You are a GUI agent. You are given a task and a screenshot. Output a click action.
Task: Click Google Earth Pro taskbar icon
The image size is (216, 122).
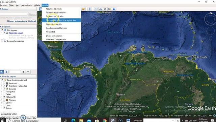click(112, 120)
